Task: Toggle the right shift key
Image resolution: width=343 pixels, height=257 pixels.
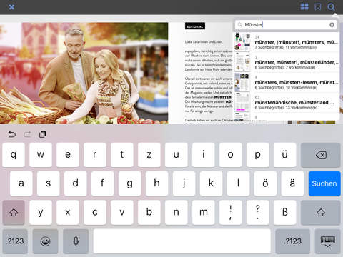Action: coord(321,212)
